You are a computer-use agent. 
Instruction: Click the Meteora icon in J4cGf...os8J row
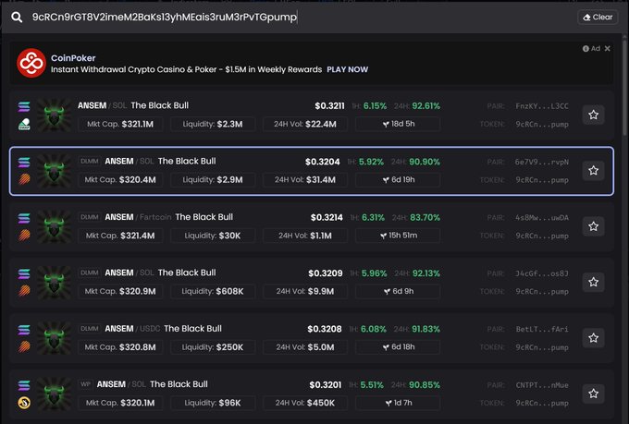[x=24, y=291]
